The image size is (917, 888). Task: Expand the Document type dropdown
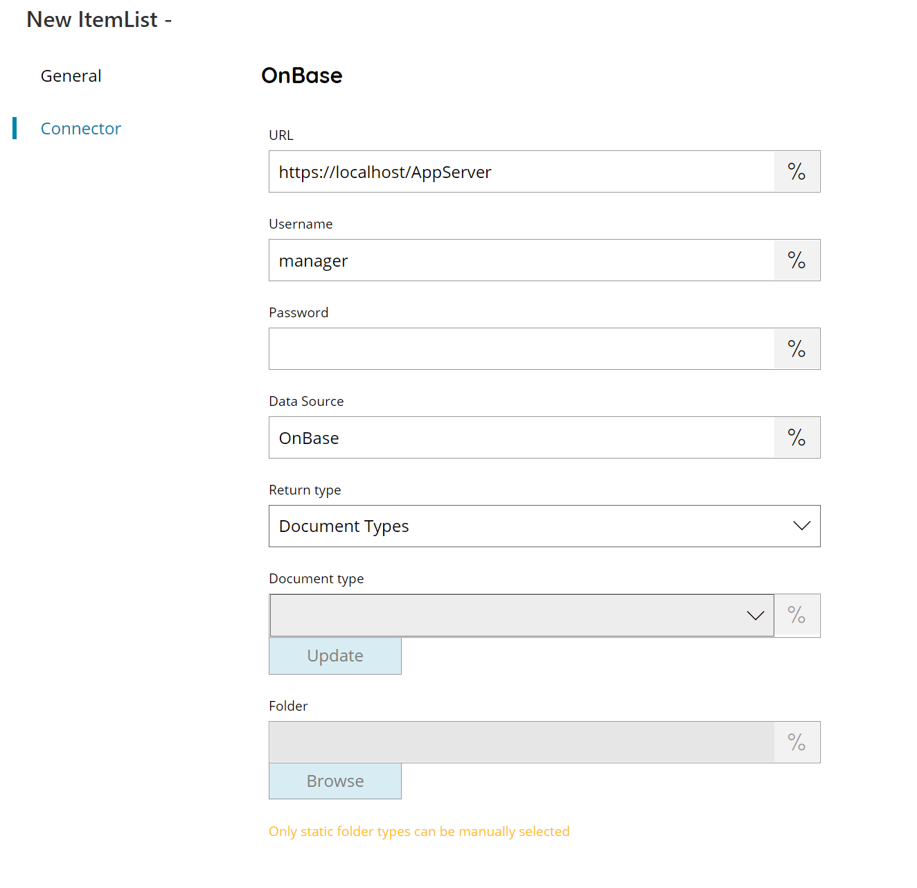522,615
